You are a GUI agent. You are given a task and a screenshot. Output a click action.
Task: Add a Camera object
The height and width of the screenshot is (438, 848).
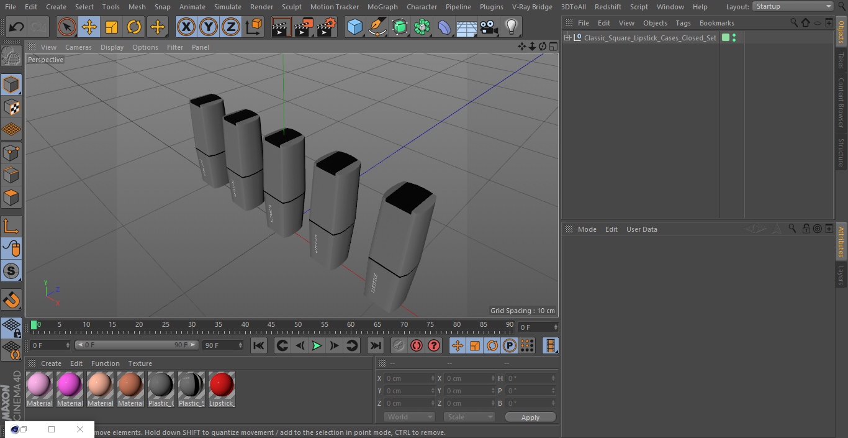[x=489, y=27]
